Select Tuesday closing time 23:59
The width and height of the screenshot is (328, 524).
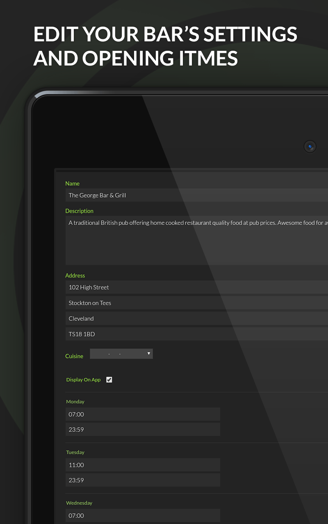(143, 480)
